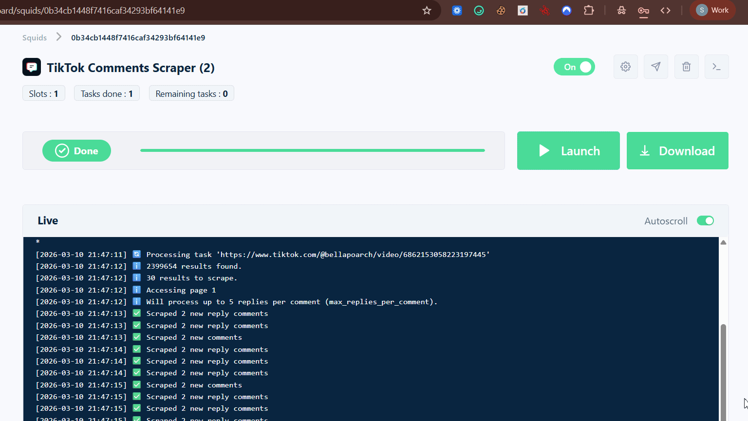The height and width of the screenshot is (421, 748).
Task: Open the Work profile menu
Action: pos(712,10)
